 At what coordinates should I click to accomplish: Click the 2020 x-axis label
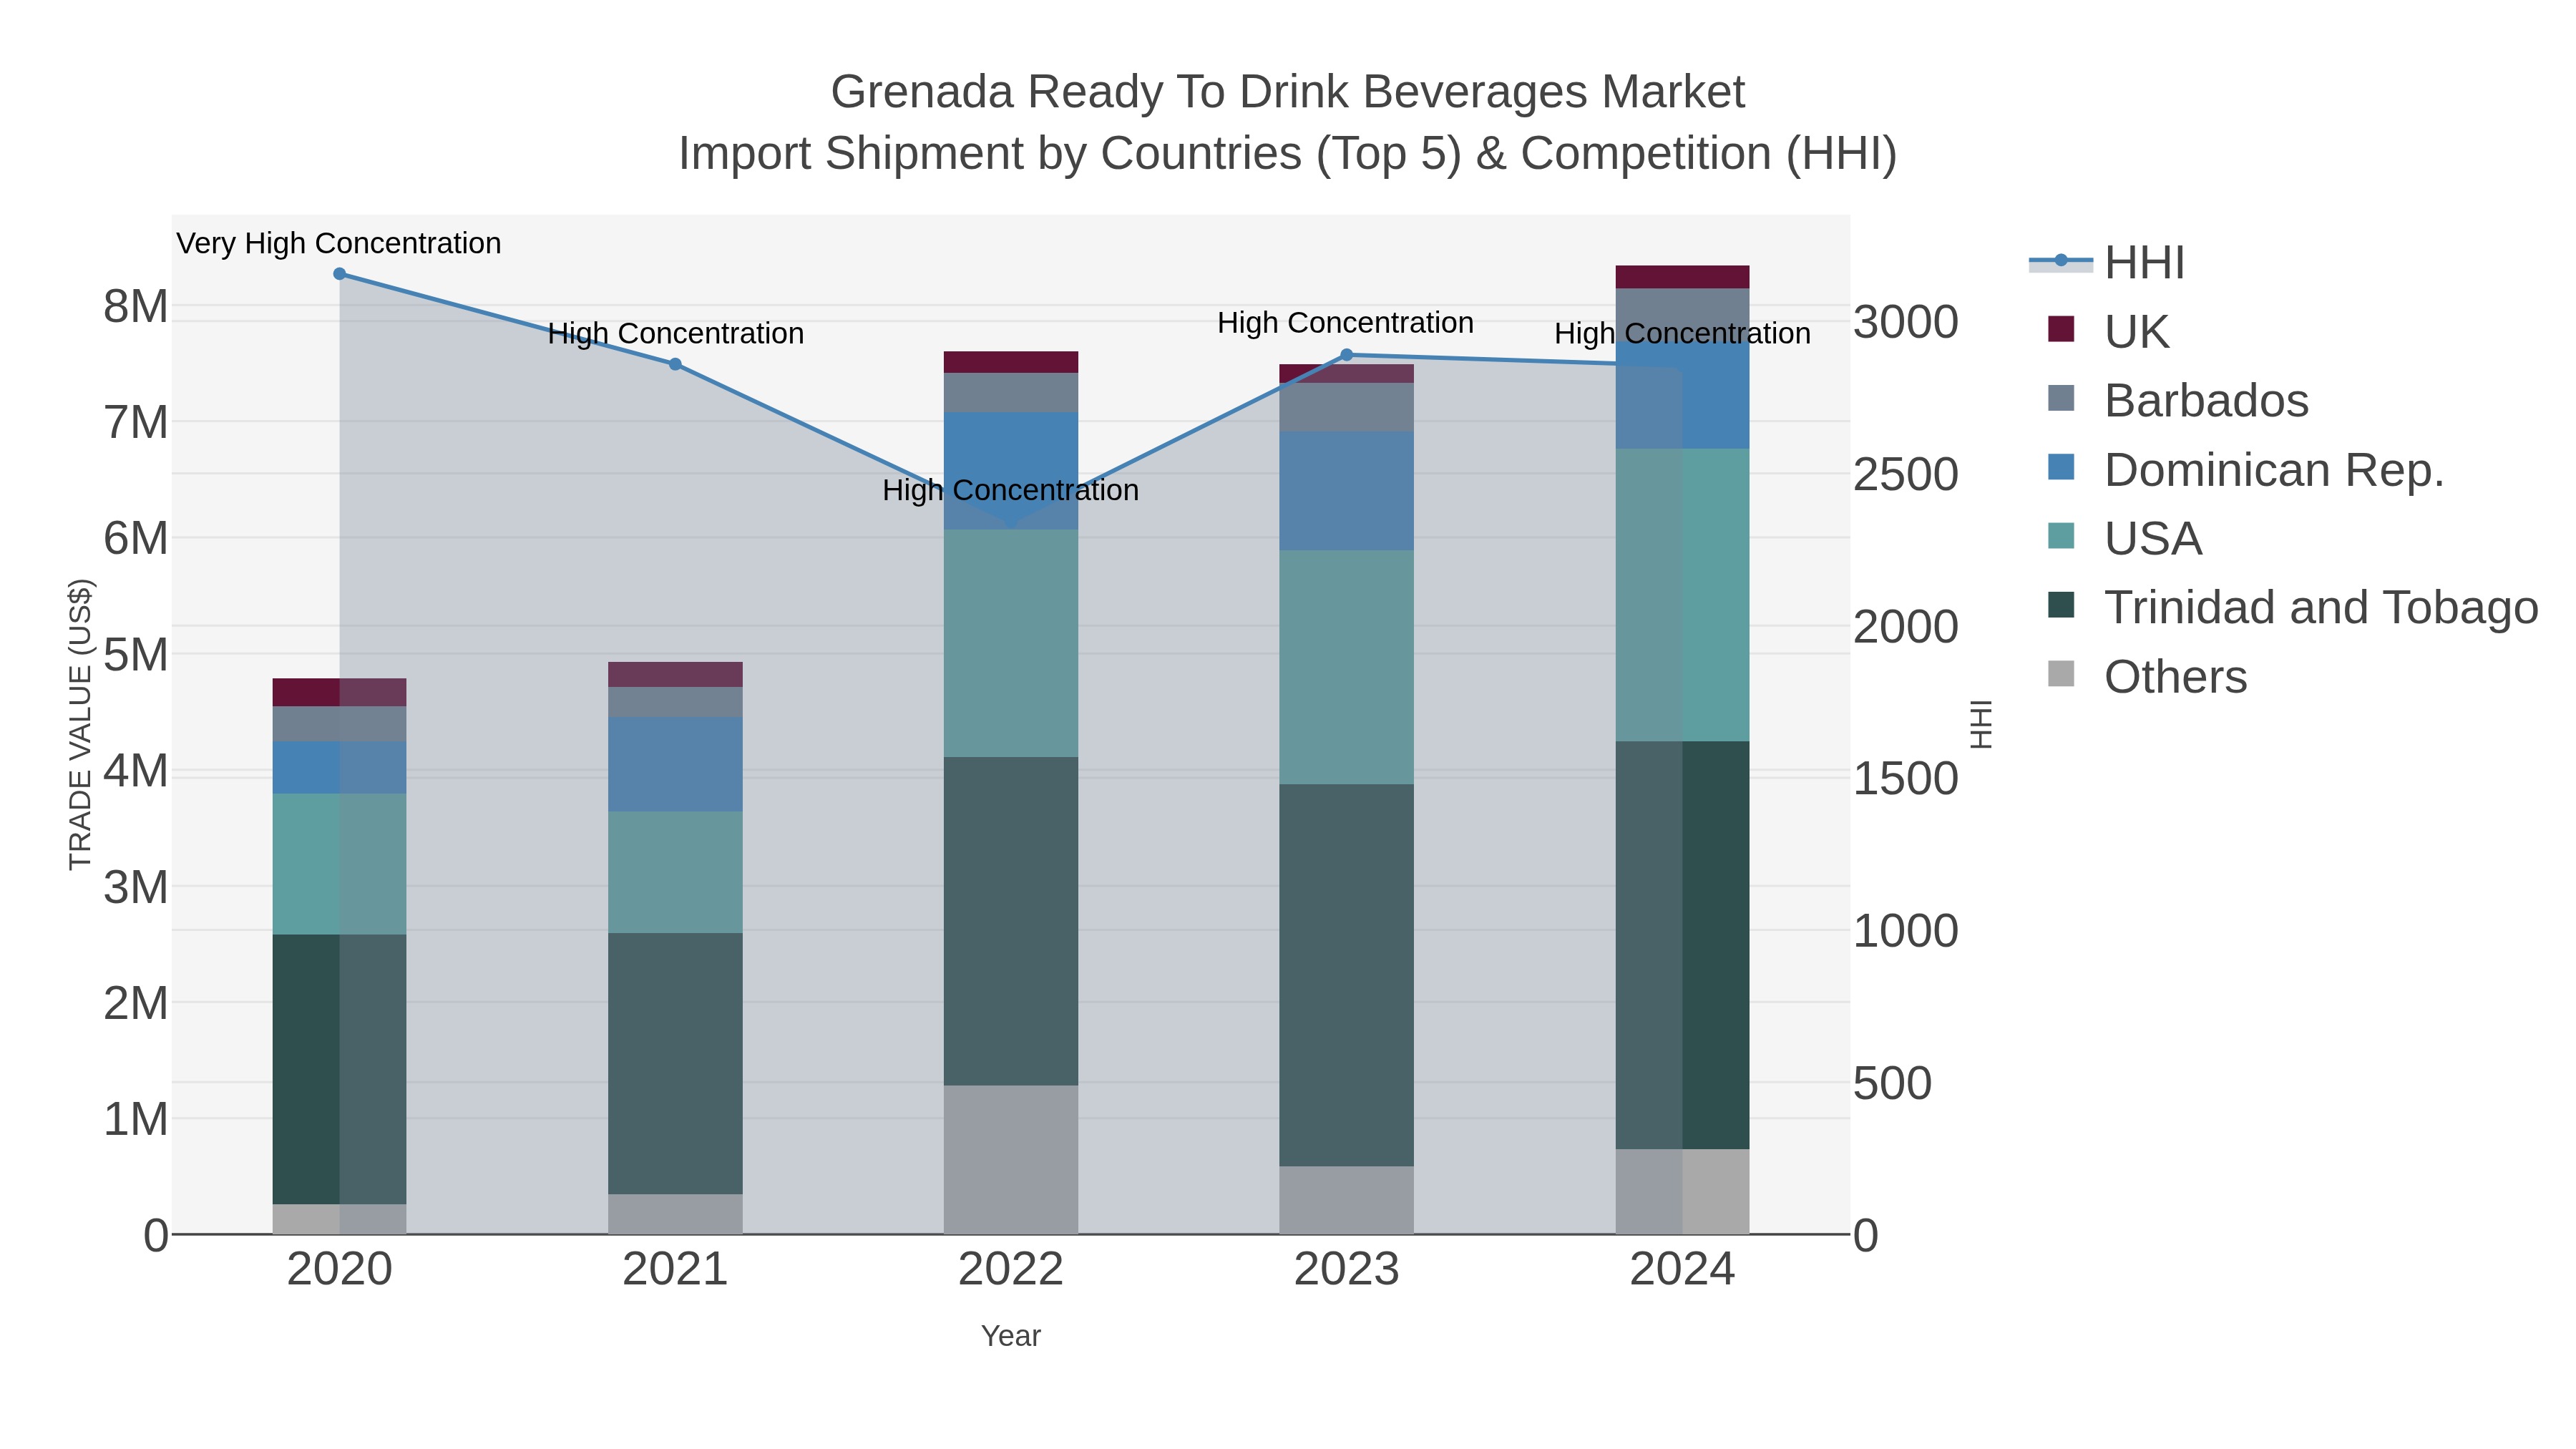coord(340,1270)
